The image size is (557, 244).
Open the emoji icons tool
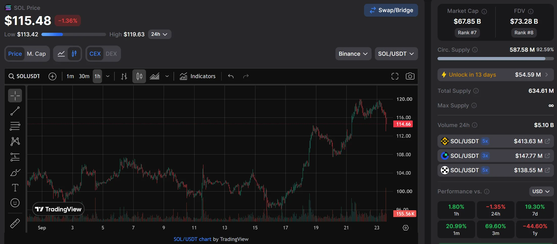(15, 203)
